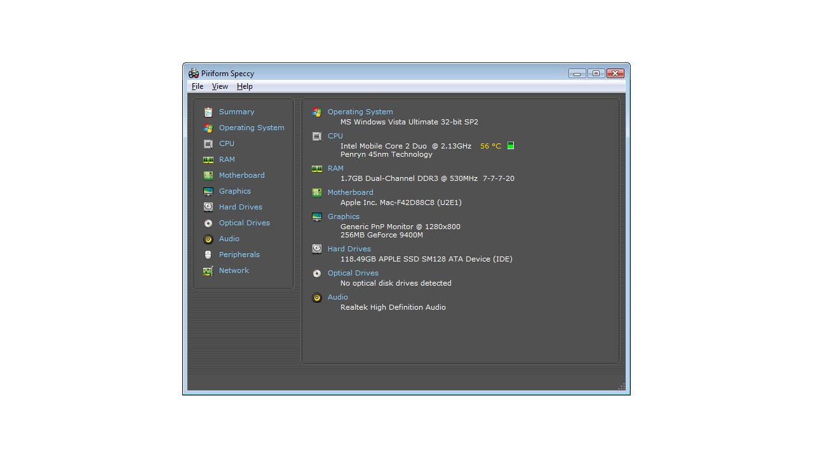Image resolution: width=813 pixels, height=457 pixels.
Task: Click 'Penryn 45nm Technology' text
Action: click(386, 154)
